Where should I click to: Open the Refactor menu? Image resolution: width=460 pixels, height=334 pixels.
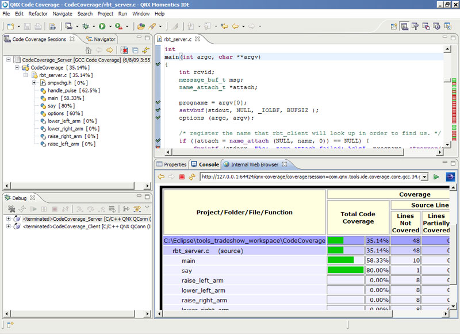[38, 13]
